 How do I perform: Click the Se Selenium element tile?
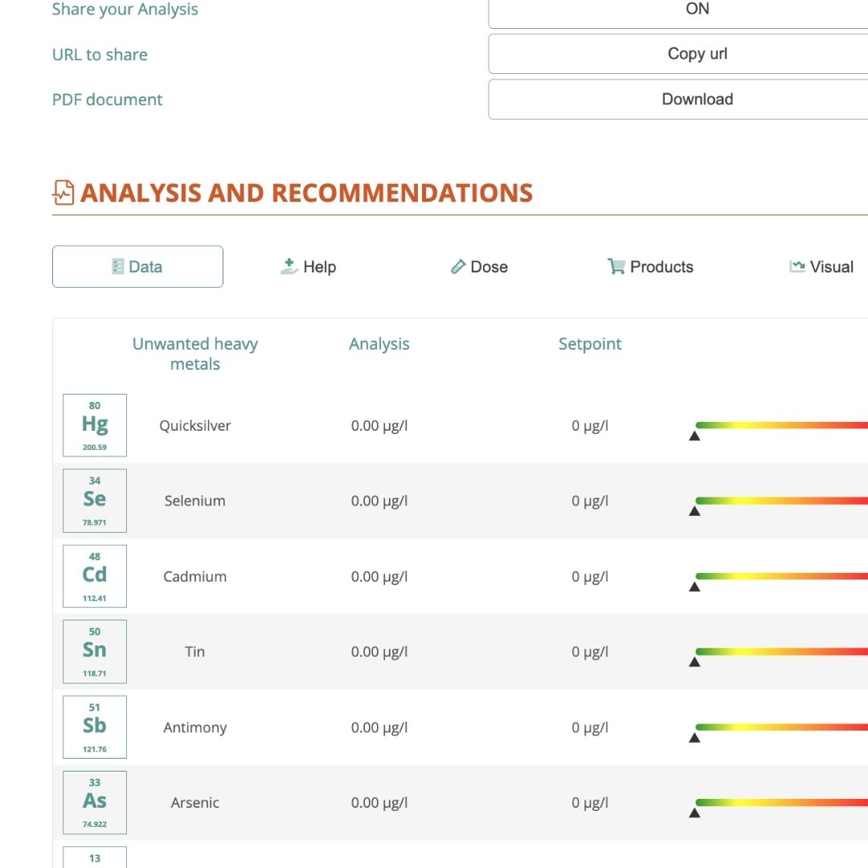pos(95,501)
